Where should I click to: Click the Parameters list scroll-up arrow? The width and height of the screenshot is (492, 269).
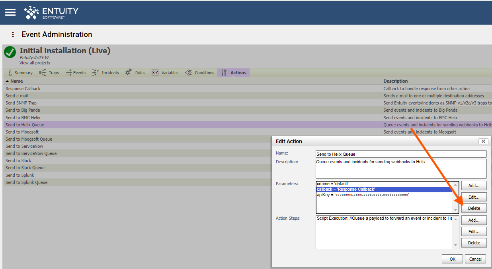[456, 185]
